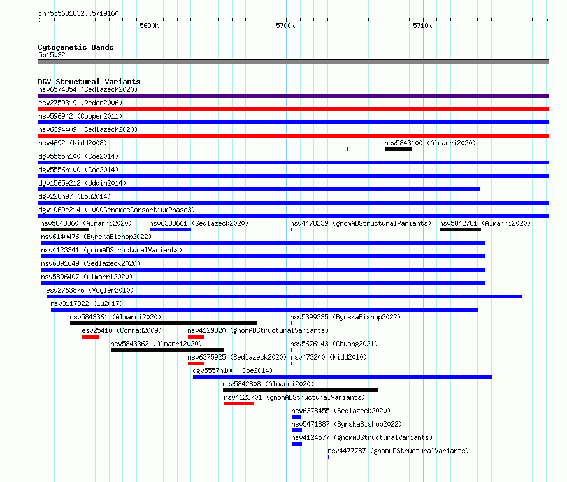Open the dgv5555n100 (Coe2014) label

[x=78, y=156]
